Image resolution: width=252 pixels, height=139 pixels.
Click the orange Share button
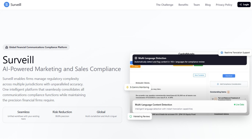(135, 66)
